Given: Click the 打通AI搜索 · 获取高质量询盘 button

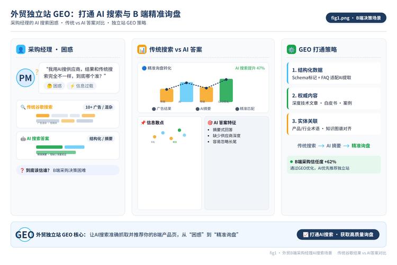Looking at the screenshot, I should pos(338,235).
